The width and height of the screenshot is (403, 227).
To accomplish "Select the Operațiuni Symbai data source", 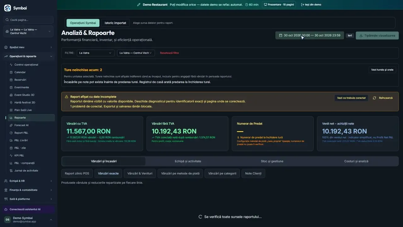I will tap(83, 23).
